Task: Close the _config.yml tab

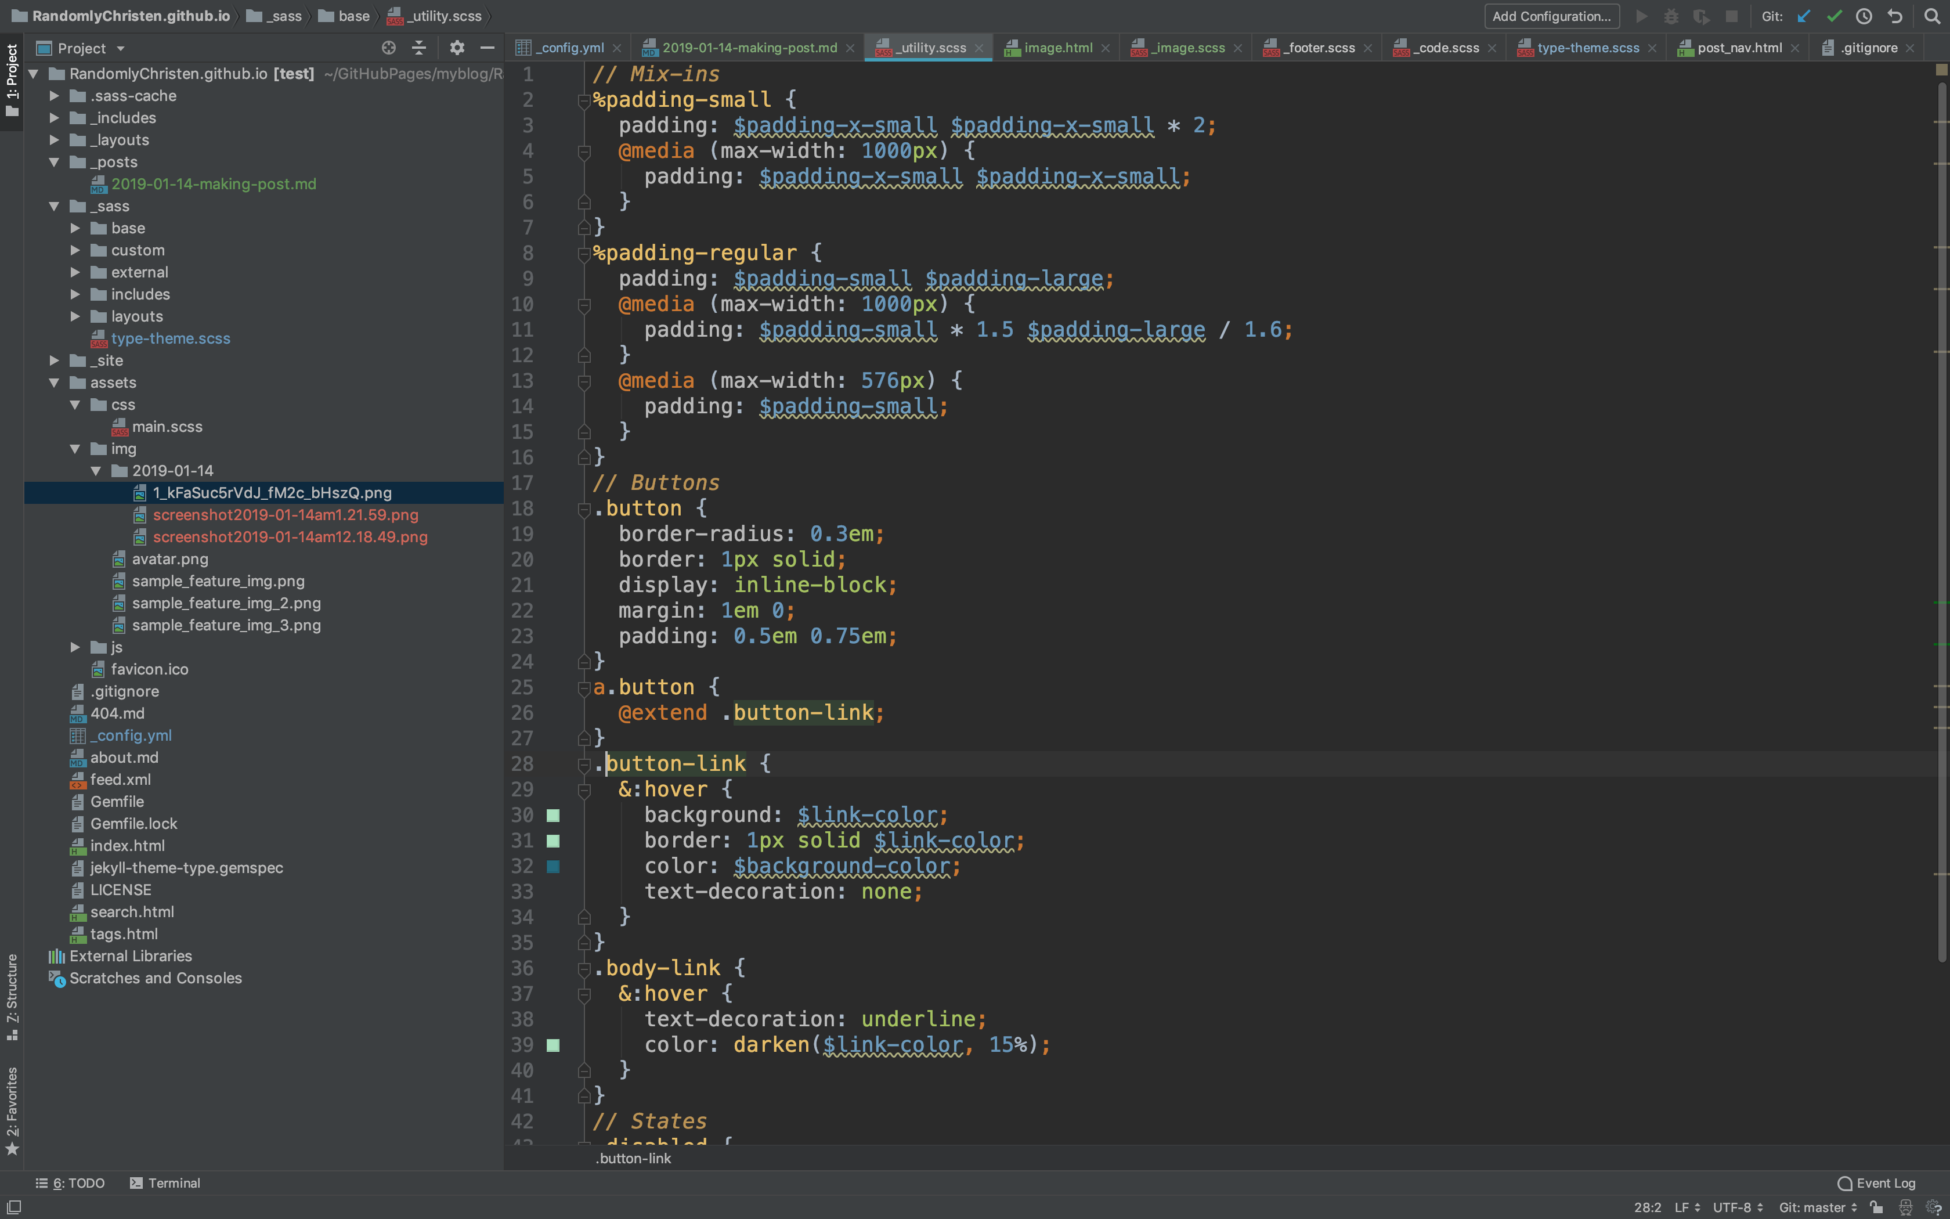Action: [x=616, y=48]
